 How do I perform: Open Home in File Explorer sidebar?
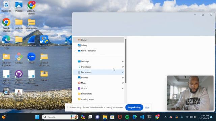[98, 40]
